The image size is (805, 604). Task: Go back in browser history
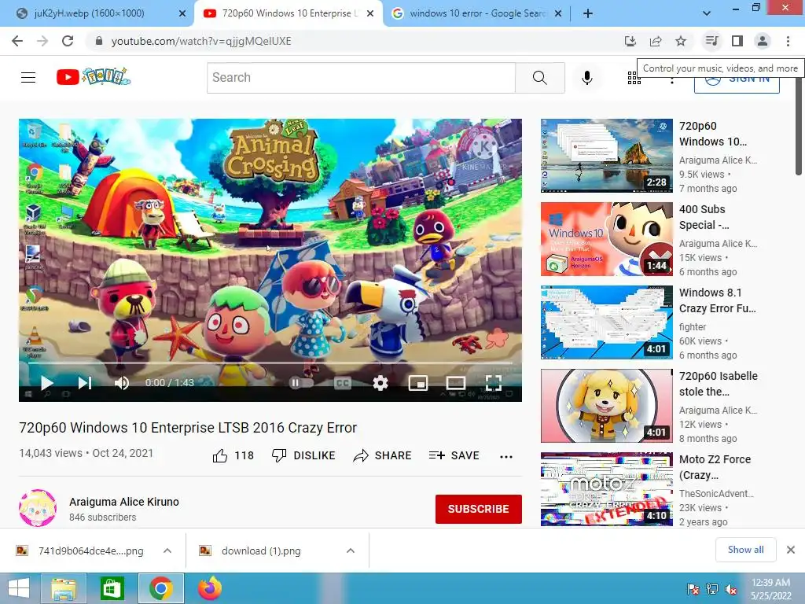click(17, 41)
